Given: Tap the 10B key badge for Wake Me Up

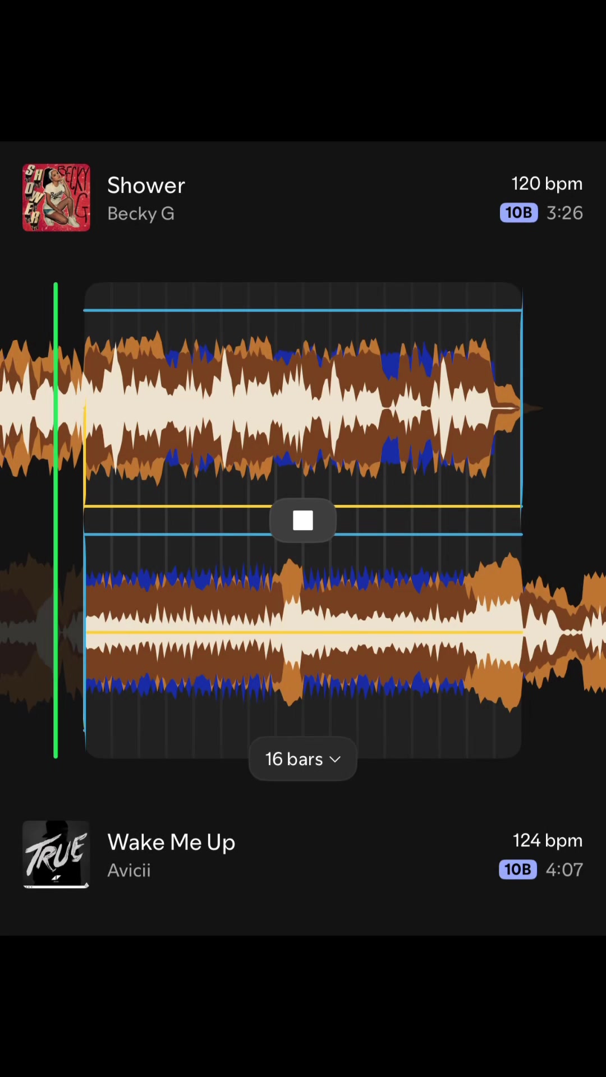Looking at the screenshot, I should point(518,869).
